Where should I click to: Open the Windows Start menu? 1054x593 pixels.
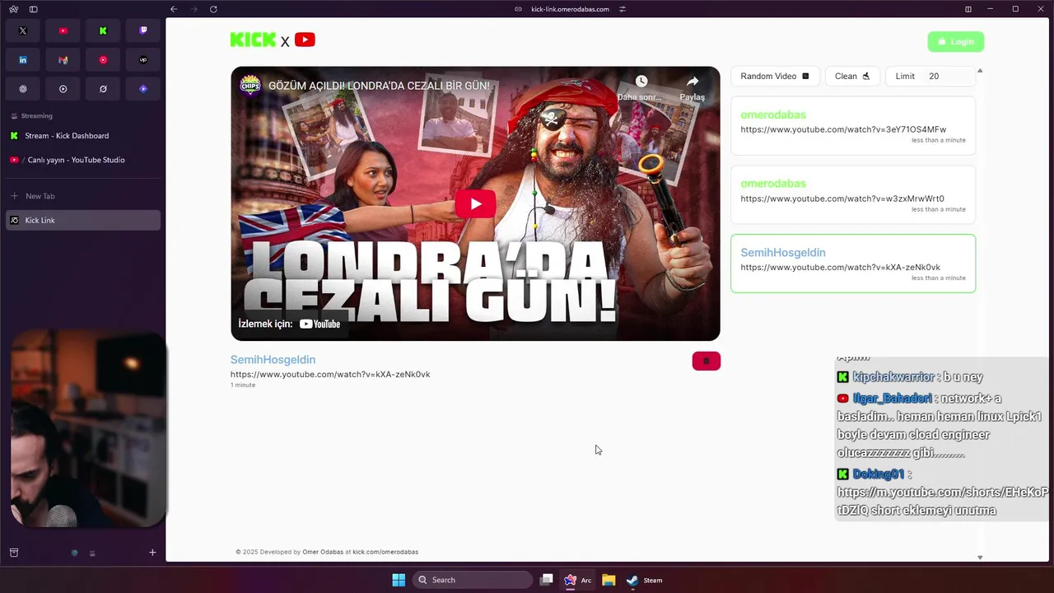pos(399,580)
